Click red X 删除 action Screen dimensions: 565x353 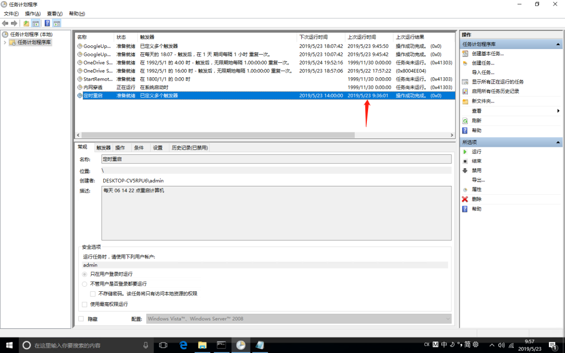pos(476,199)
